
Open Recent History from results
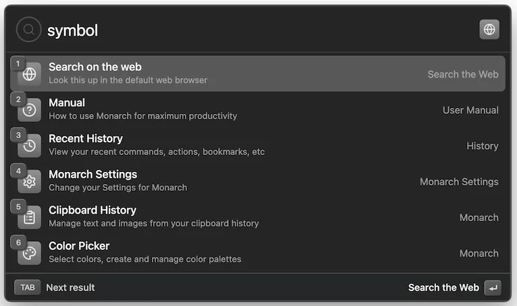point(256,146)
